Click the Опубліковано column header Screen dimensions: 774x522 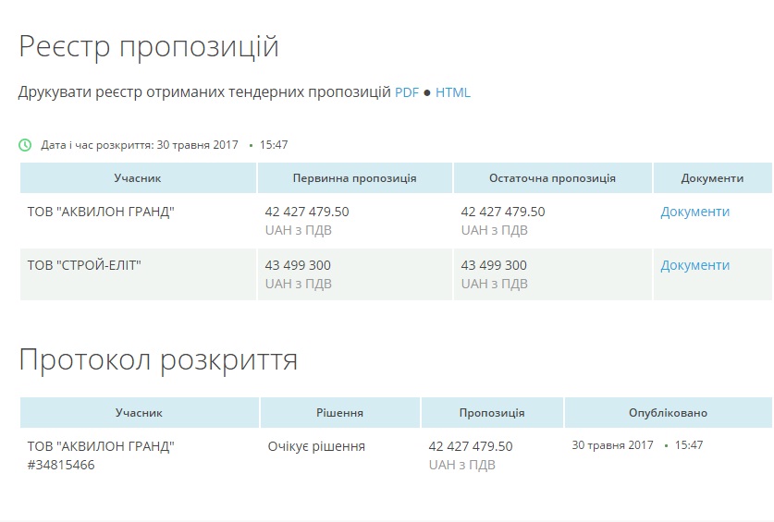(x=668, y=413)
